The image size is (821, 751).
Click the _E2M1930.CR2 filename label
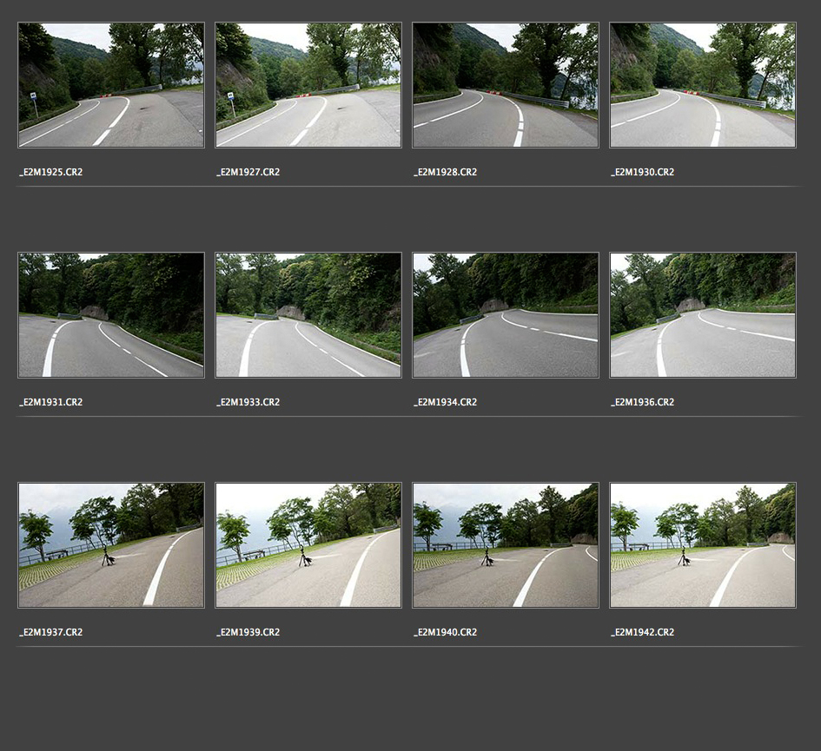(x=643, y=172)
